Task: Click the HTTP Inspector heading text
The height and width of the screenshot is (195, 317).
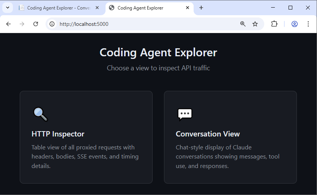Action: point(58,134)
